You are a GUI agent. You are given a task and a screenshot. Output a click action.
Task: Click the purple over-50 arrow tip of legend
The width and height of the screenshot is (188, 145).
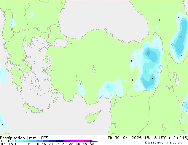point(94,141)
